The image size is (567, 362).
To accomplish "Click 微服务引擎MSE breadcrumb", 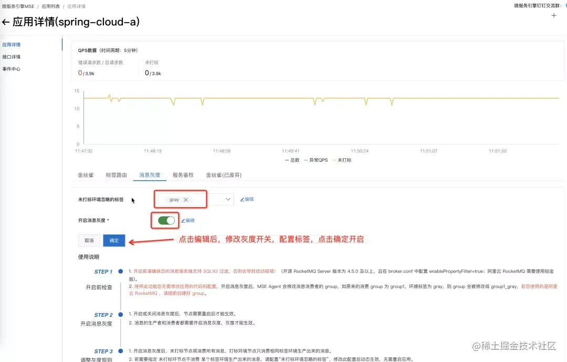I will [18, 6].
